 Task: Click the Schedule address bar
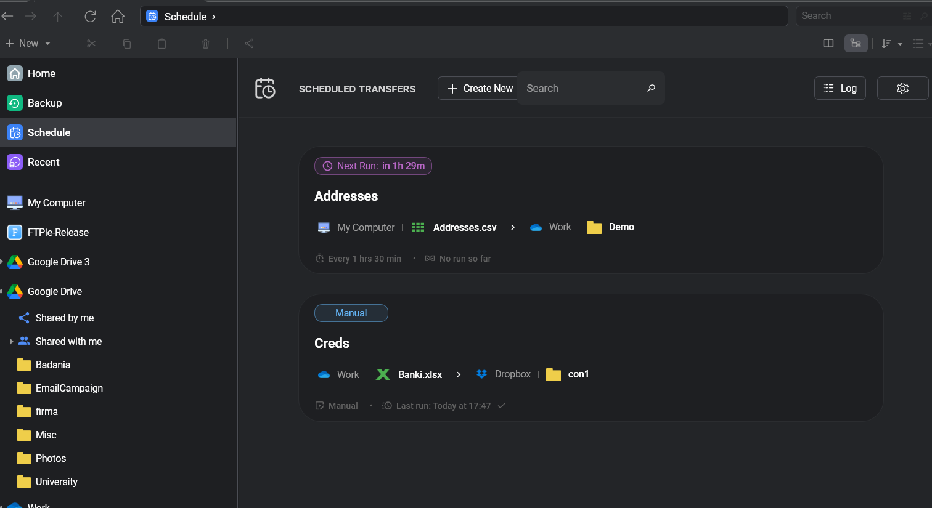point(464,16)
